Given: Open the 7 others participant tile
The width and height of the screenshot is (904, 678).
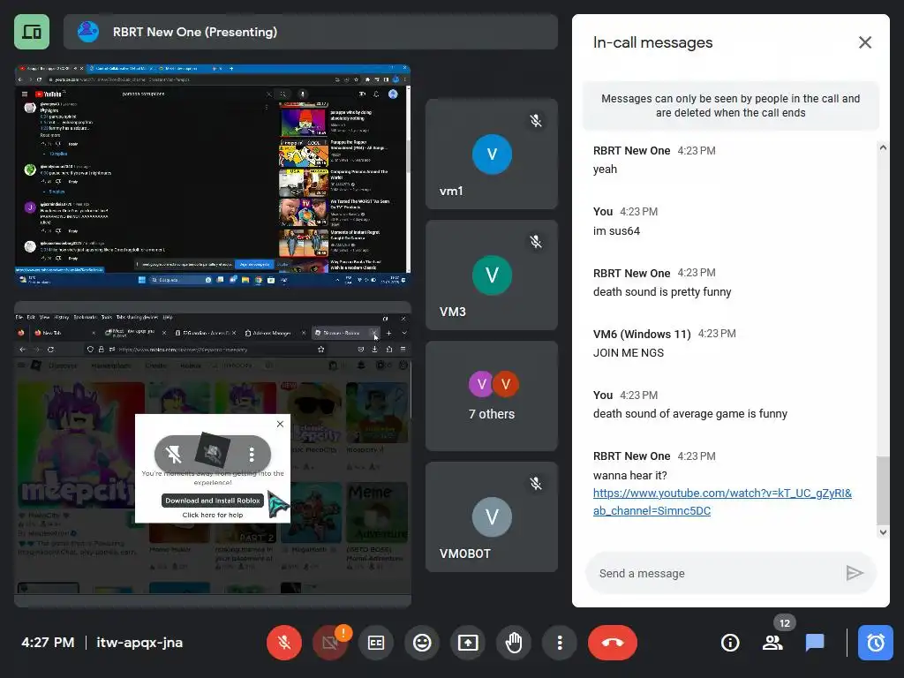Looking at the screenshot, I should pos(491,396).
